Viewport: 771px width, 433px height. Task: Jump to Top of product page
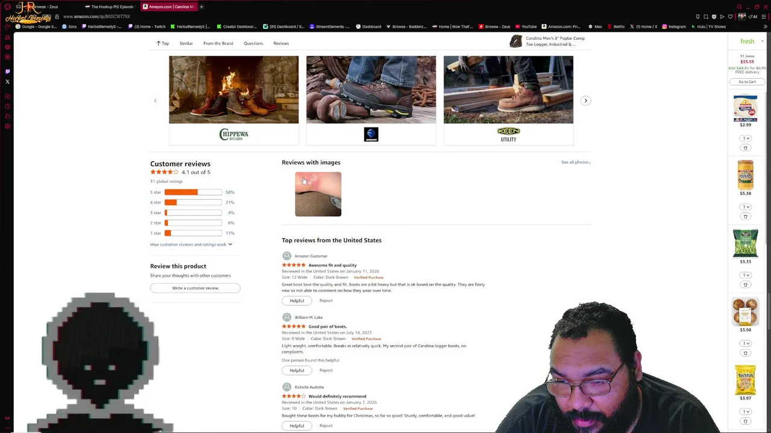[x=163, y=43]
